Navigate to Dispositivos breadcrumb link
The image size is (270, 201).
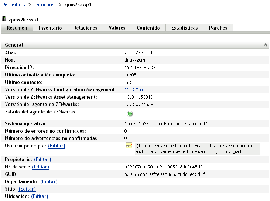coord(14,4)
